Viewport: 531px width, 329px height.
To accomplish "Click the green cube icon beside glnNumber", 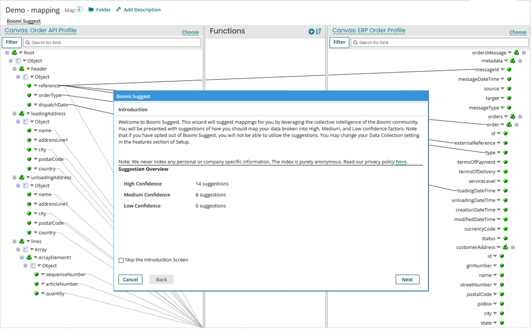I will [x=501, y=266].
